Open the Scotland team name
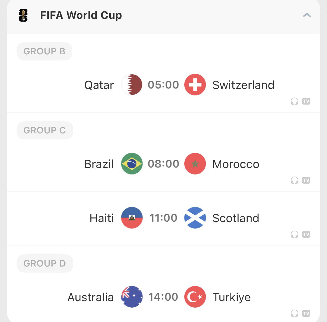Image resolution: width=327 pixels, height=322 pixels. [x=236, y=218]
